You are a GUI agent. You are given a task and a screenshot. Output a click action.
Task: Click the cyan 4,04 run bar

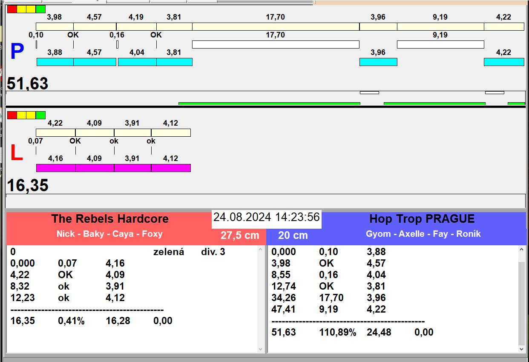137,62
